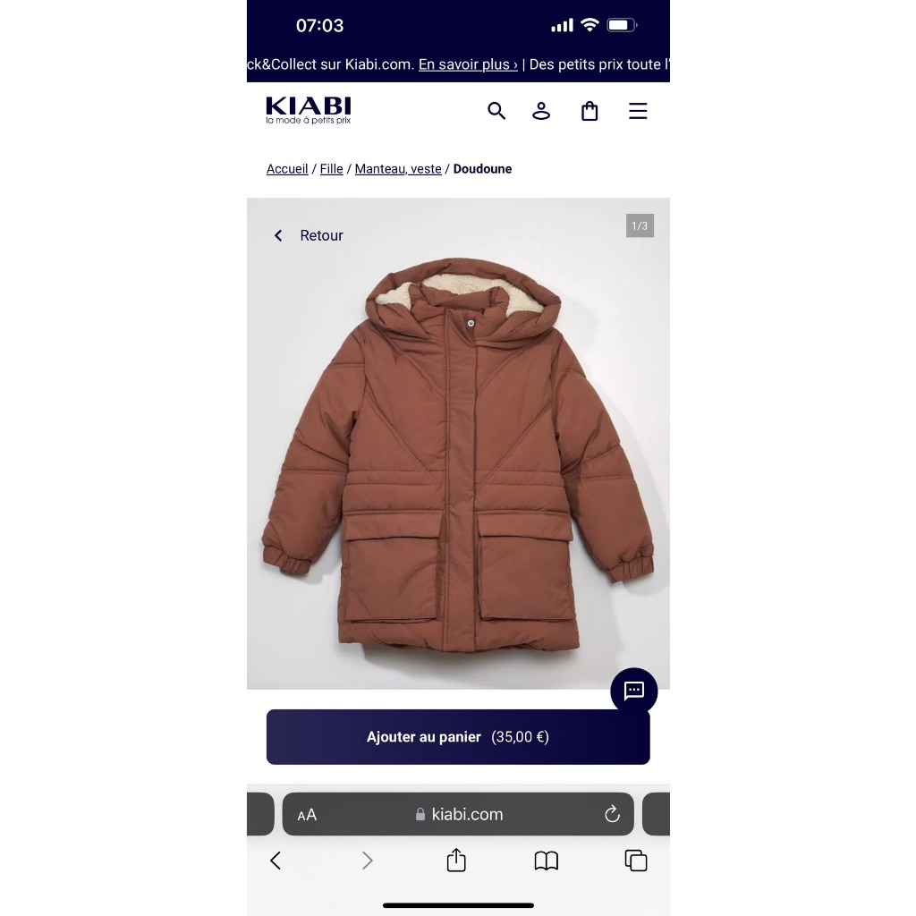Open the AA reader options menu
This screenshot has height=916, width=916.
click(307, 814)
